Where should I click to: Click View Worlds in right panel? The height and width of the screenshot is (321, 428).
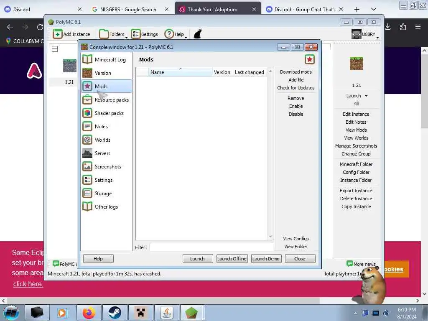(x=356, y=138)
